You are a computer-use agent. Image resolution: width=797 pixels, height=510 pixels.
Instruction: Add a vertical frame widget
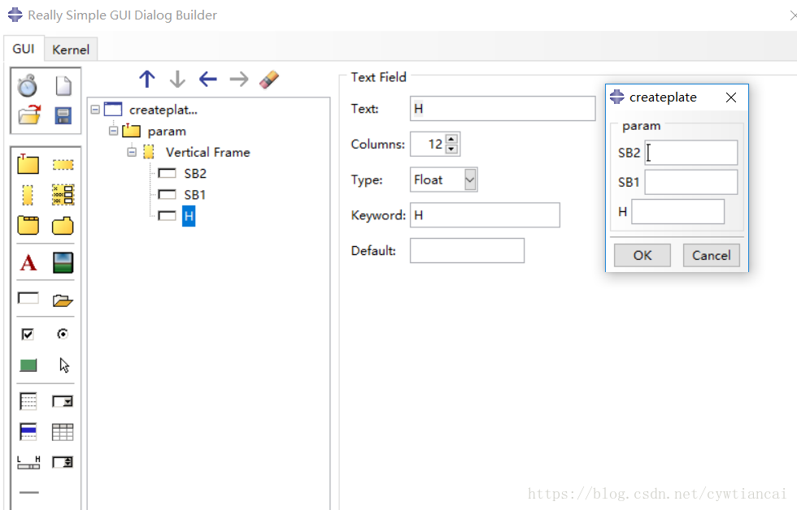(28, 195)
